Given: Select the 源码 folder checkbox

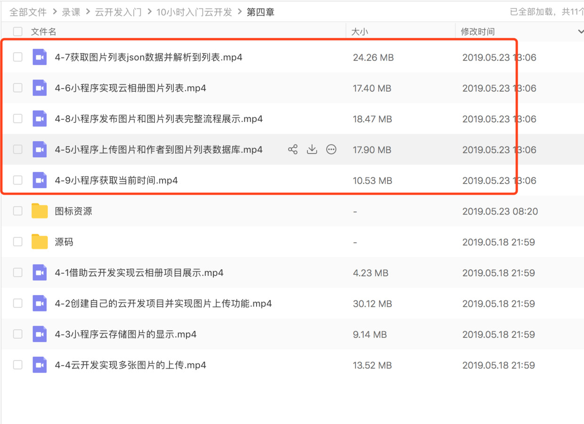Looking at the screenshot, I should click(x=18, y=242).
